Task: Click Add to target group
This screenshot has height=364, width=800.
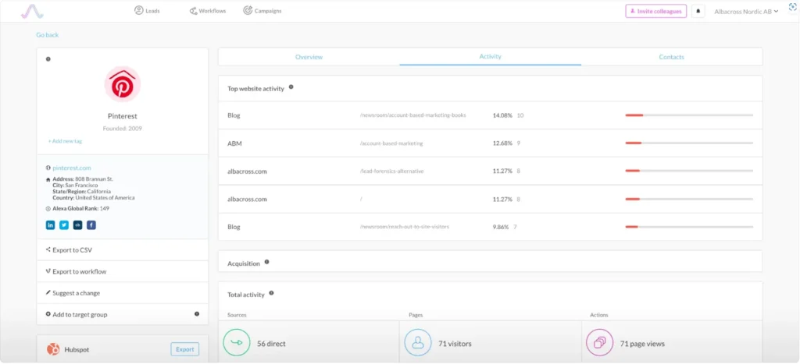Action: [123, 315]
